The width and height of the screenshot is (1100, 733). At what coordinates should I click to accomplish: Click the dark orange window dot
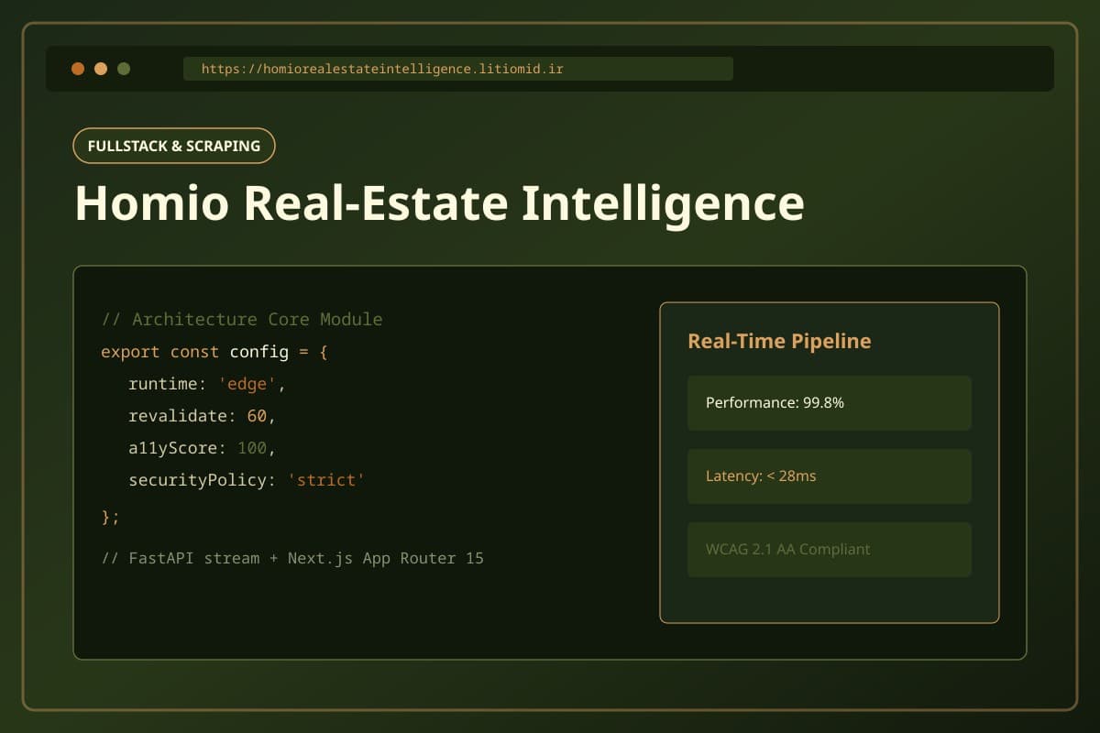point(78,69)
